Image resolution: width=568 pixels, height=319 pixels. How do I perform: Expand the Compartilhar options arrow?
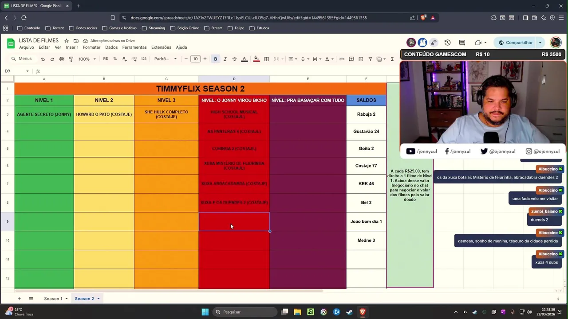(540, 43)
